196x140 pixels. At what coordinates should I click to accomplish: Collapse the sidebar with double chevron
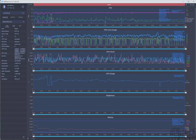24,137
